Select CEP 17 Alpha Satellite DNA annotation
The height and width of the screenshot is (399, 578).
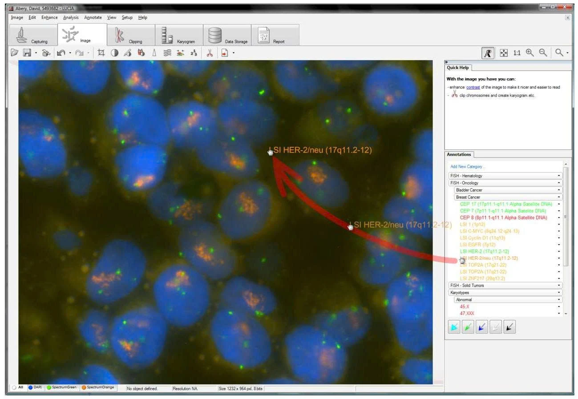tap(506, 204)
